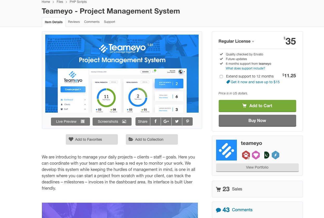Click the 'Future updates' line

point(236,59)
